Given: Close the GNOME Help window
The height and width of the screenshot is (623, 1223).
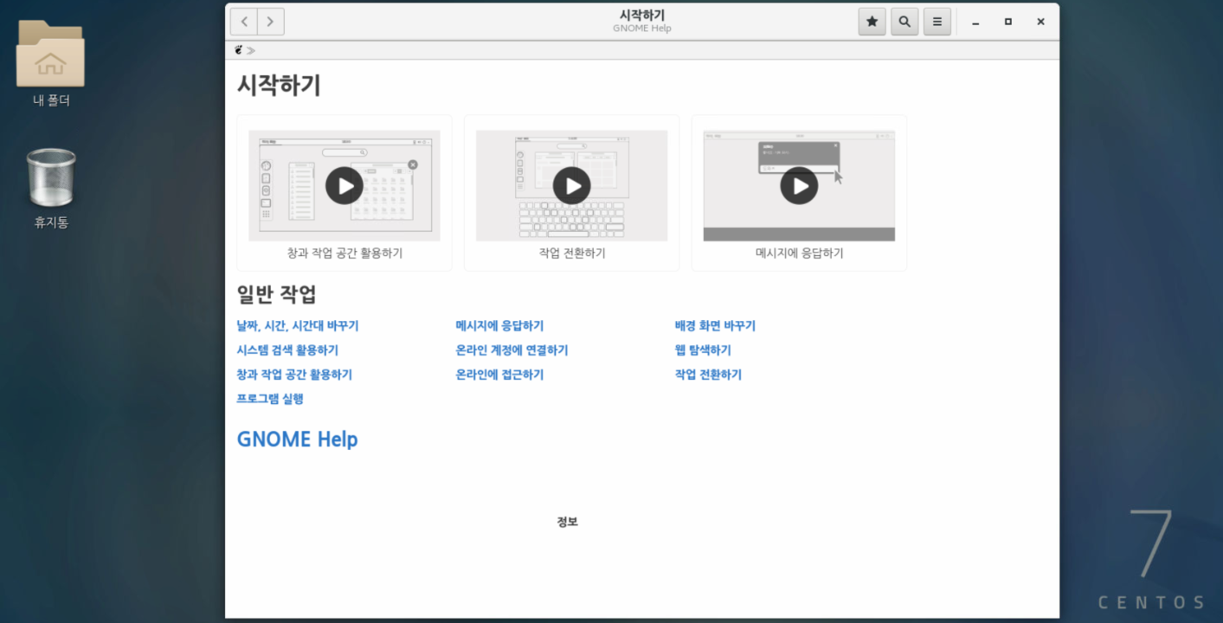Looking at the screenshot, I should tap(1040, 22).
